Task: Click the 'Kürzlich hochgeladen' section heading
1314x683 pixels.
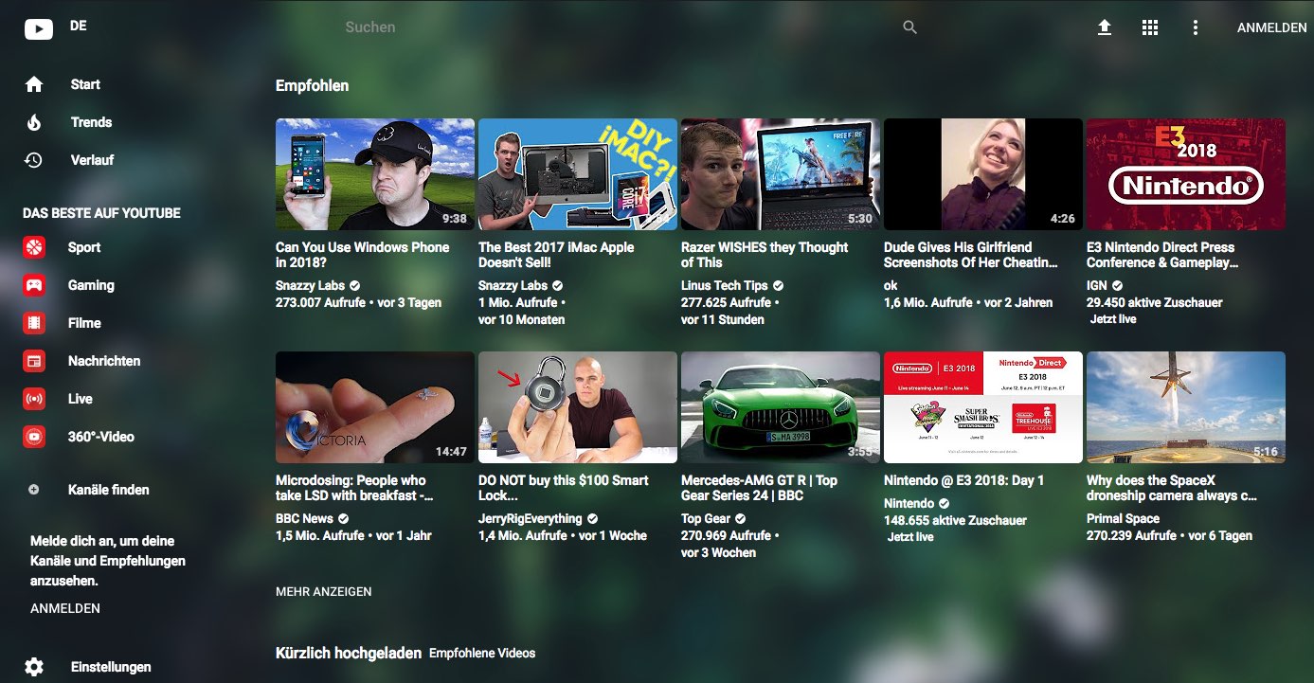Action: (349, 653)
